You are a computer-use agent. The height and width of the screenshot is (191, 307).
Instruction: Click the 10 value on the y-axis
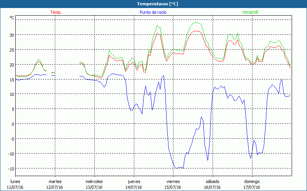(x=12, y=94)
